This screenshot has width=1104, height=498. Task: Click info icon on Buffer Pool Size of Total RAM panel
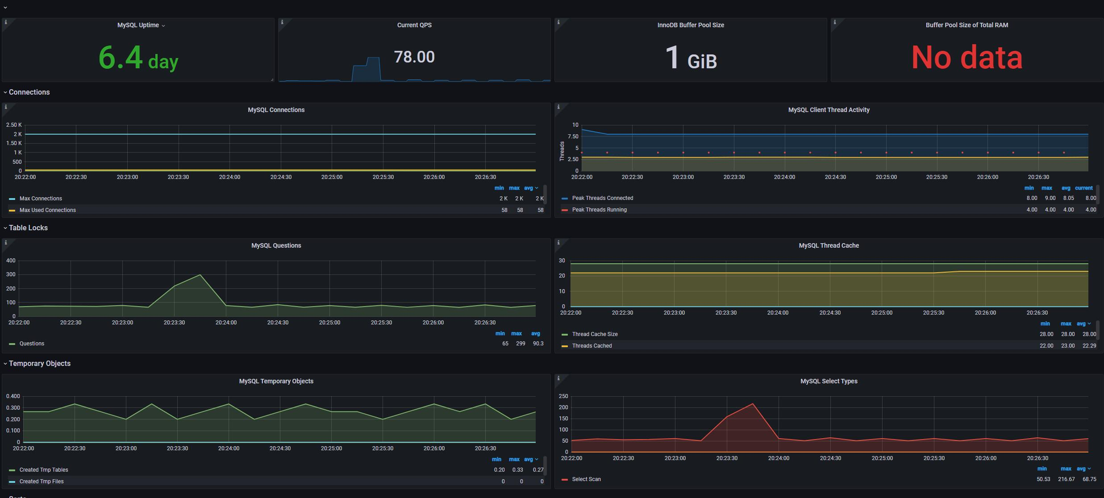(x=834, y=22)
